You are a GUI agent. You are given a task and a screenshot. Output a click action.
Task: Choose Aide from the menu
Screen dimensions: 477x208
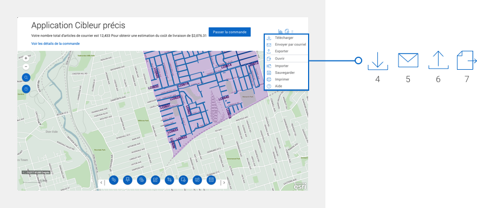286,86
